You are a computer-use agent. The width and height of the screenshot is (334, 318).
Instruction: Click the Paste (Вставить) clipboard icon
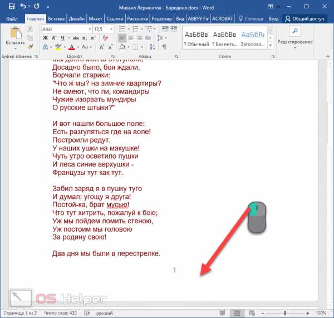tap(16, 33)
